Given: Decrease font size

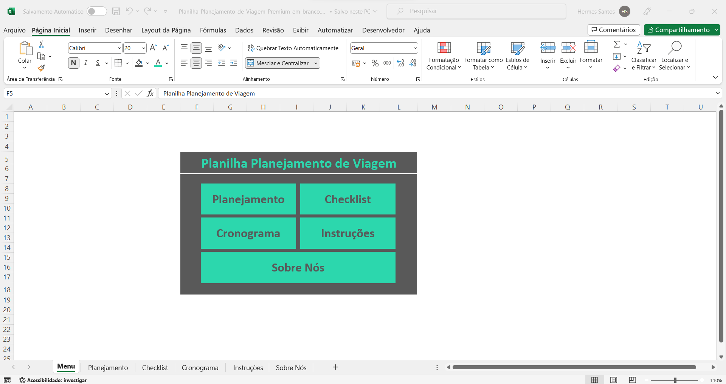Looking at the screenshot, I should tap(165, 48).
